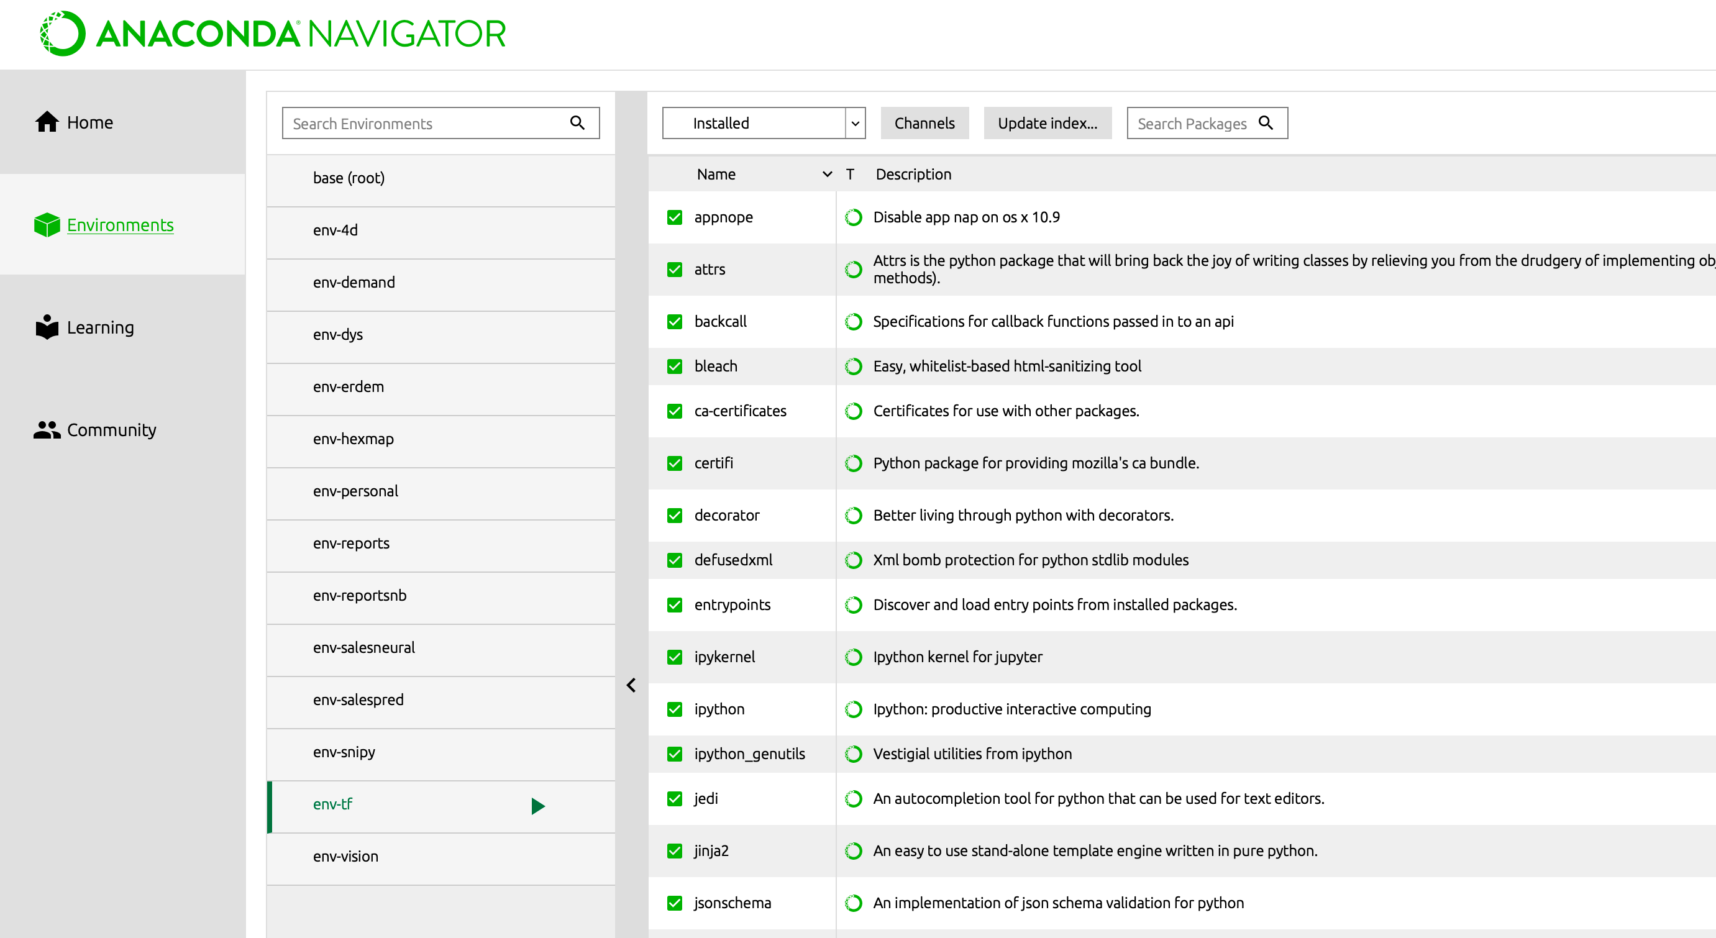This screenshot has width=1716, height=938.
Task: Click the Learning book icon
Action: tap(47, 326)
